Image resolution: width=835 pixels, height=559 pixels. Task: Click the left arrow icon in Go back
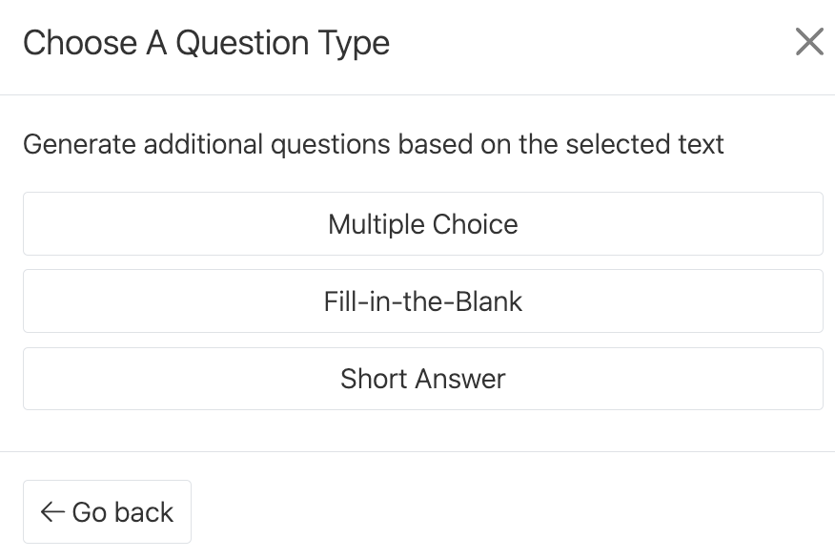(52, 512)
